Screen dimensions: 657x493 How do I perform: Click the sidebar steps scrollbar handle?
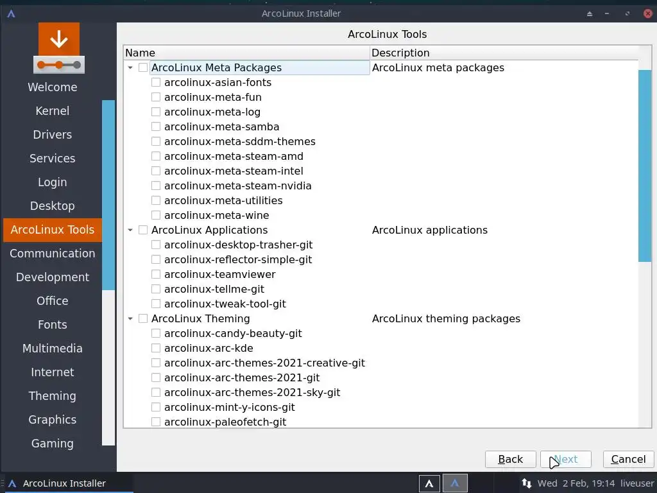point(108,195)
